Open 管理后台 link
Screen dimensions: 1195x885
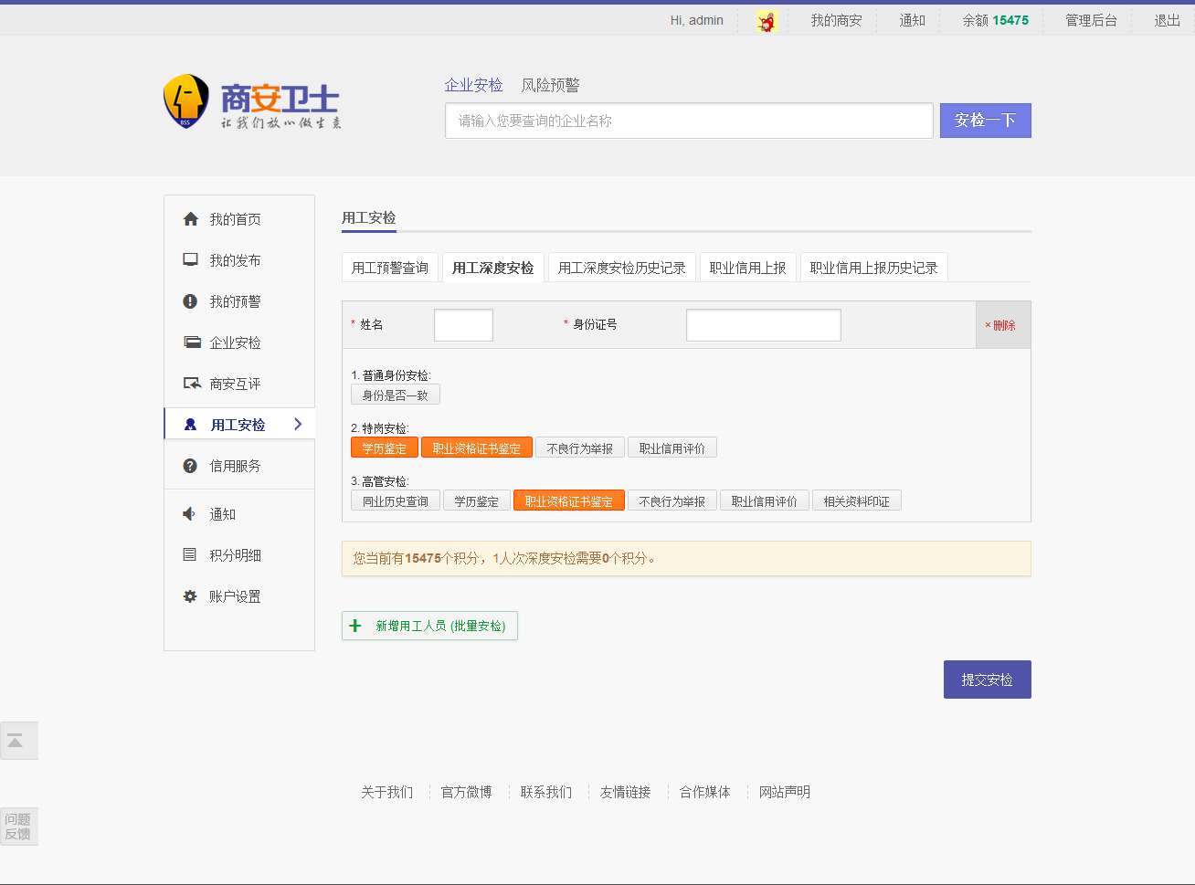pyautogui.click(x=1091, y=20)
